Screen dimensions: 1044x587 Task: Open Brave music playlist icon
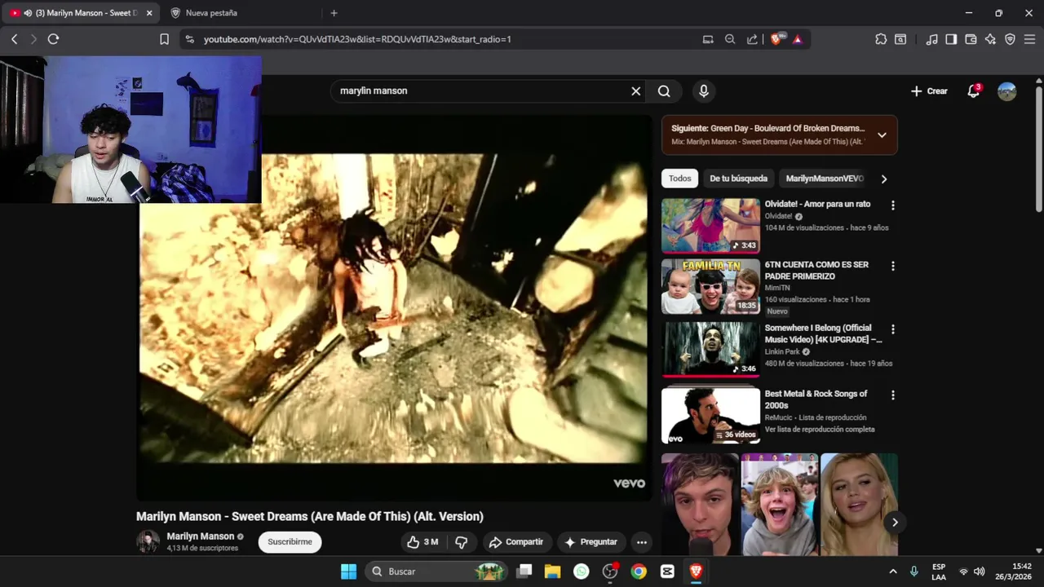click(931, 39)
